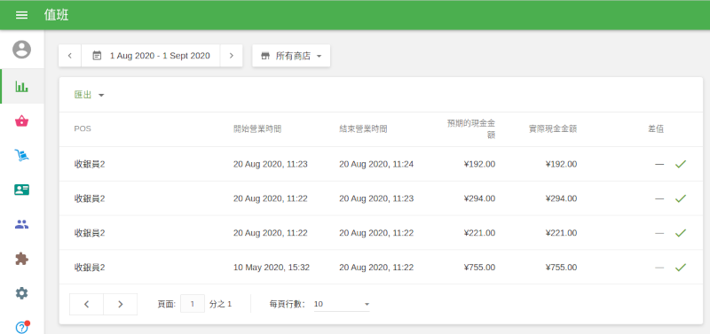Viewport: 710px width, 334px height.
Task: Open the hamburger navigation menu
Action: coord(21,15)
